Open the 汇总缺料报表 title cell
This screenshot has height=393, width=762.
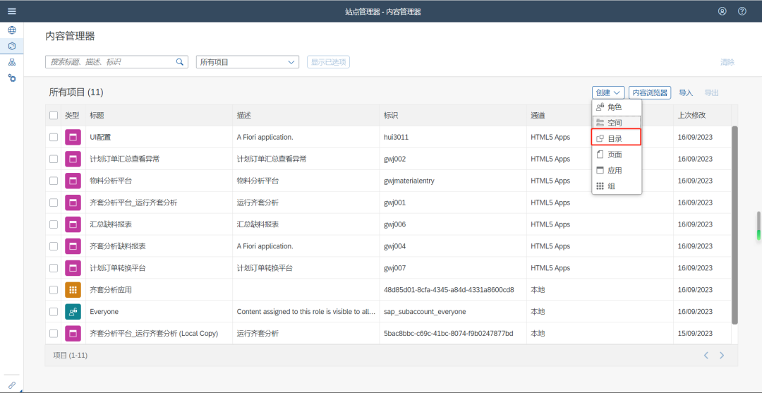point(111,224)
